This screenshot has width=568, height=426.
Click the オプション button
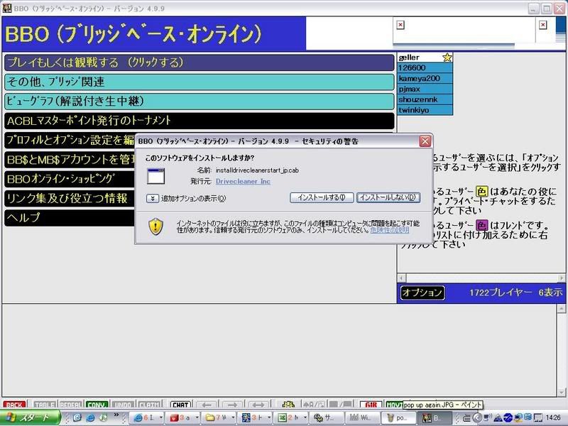pos(422,293)
